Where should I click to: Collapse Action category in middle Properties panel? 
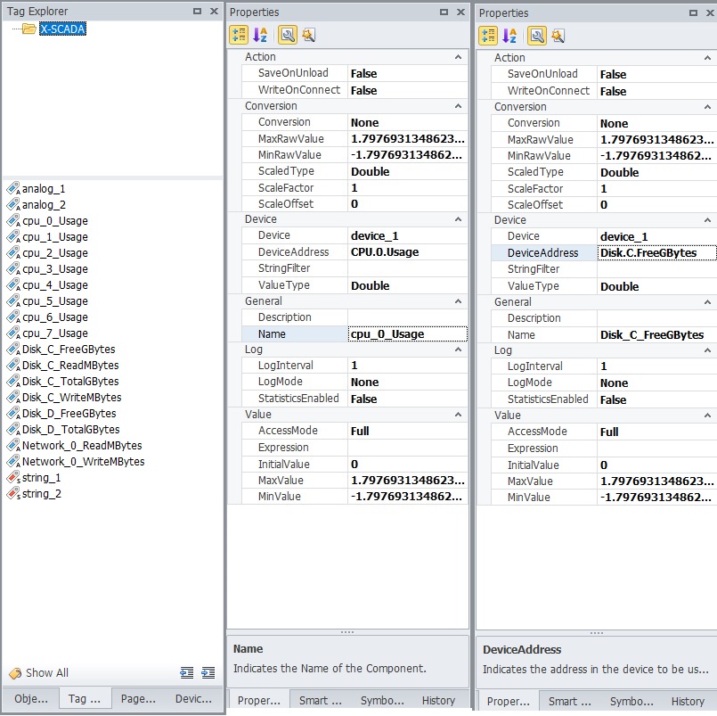pyautogui.click(x=458, y=57)
